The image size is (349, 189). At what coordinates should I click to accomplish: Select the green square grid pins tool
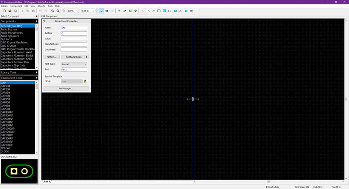(x=130, y=11)
